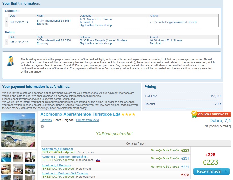Open the Apartma Z 1 Spalnico Booking.com offer
The height and width of the screenshot is (180, 233).
point(65,157)
